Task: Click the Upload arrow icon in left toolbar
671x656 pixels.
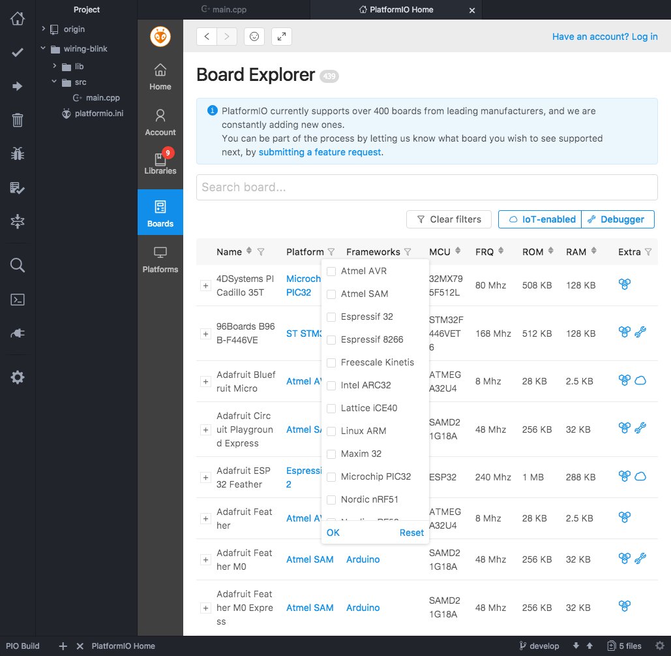Action: 18,86
